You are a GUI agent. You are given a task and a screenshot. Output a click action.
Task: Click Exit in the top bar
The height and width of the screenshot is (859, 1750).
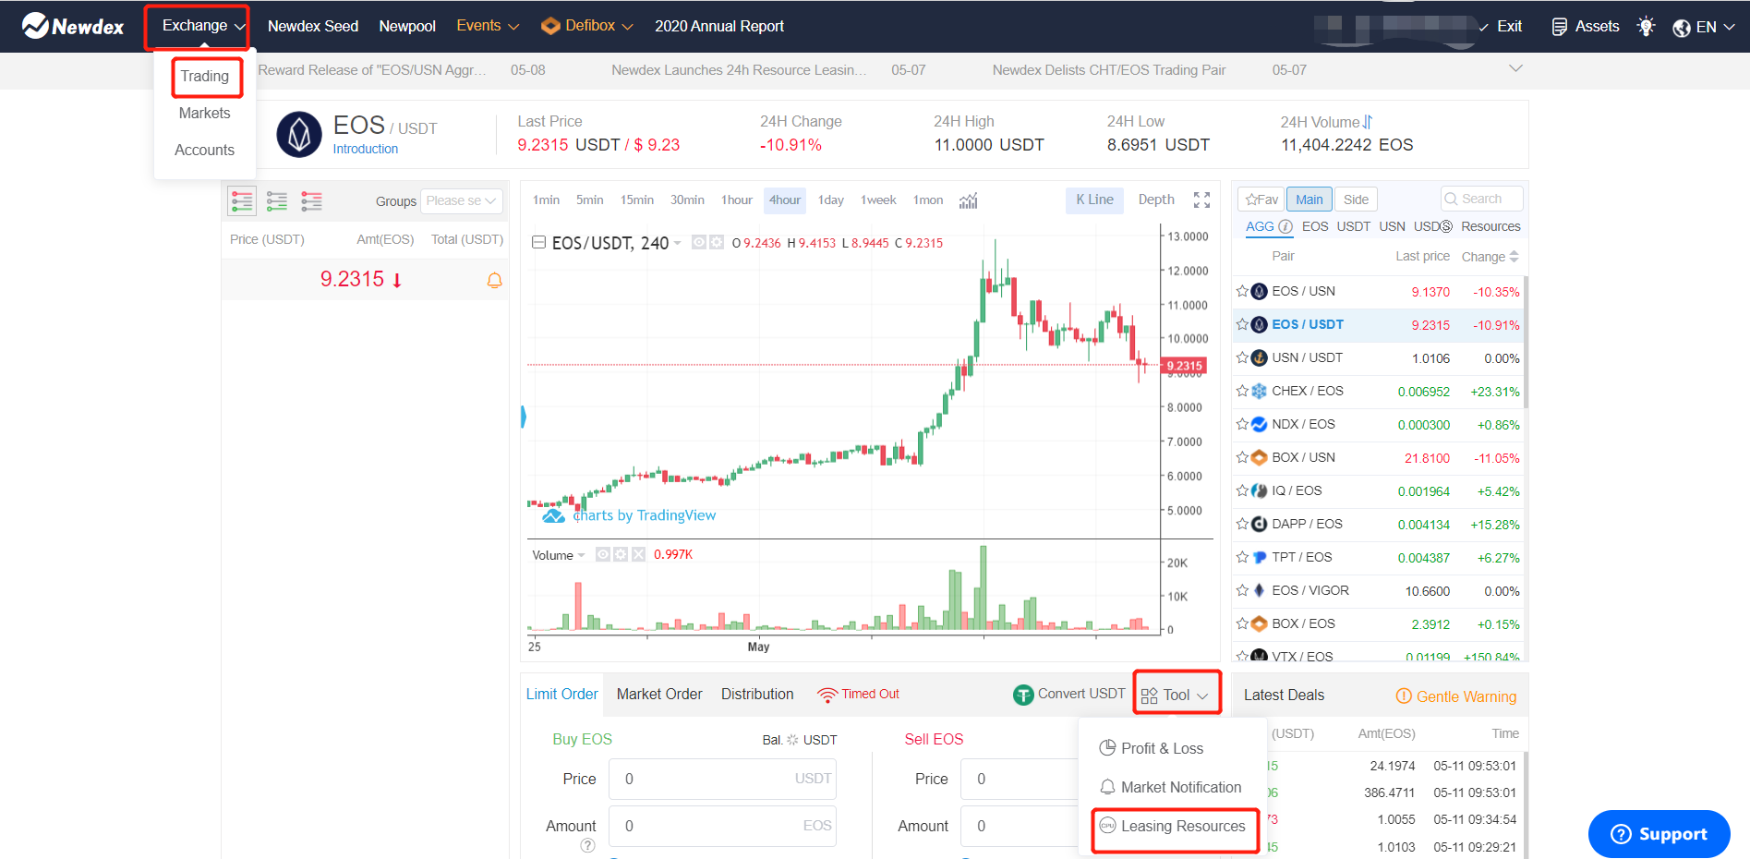pos(1510,27)
